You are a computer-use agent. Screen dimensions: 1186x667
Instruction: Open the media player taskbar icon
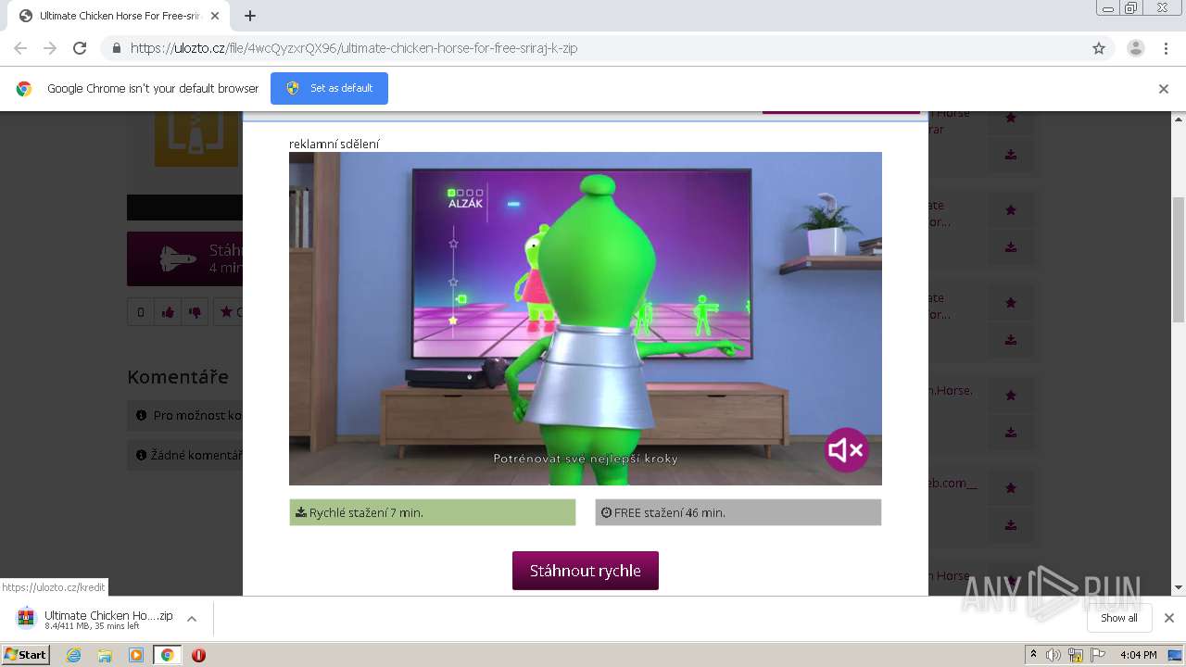click(x=136, y=655)
